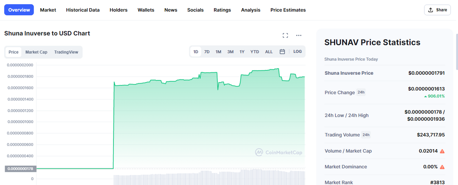This screenshot has height=185, width=458.
Task: Go to the Market tab
Action: (x=48, y=10)
